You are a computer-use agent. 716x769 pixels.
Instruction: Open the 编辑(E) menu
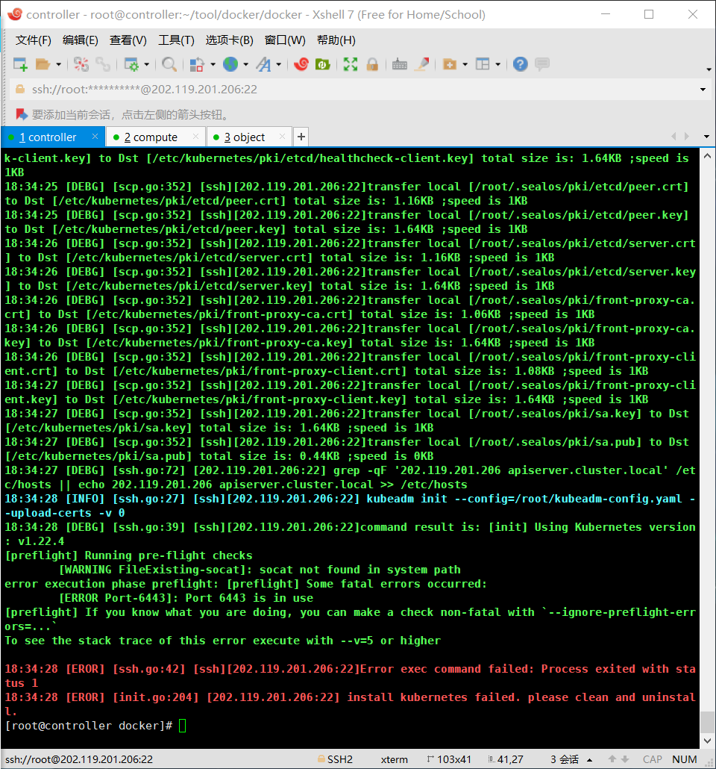[x=80, y=40]
